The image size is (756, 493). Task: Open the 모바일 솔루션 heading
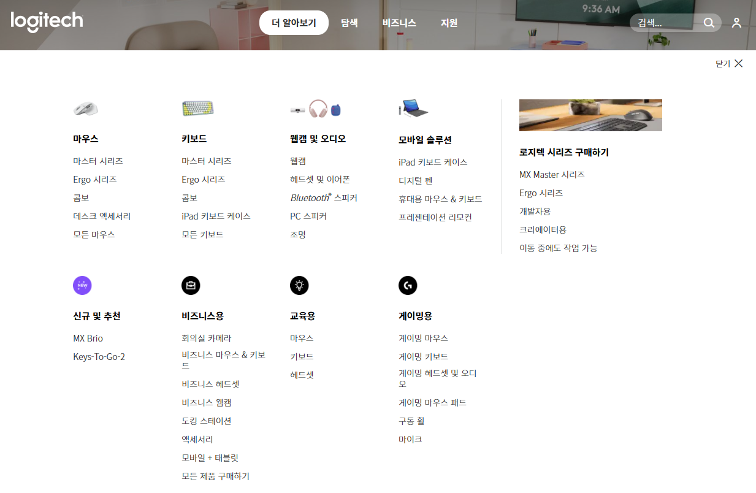(425, 140)
